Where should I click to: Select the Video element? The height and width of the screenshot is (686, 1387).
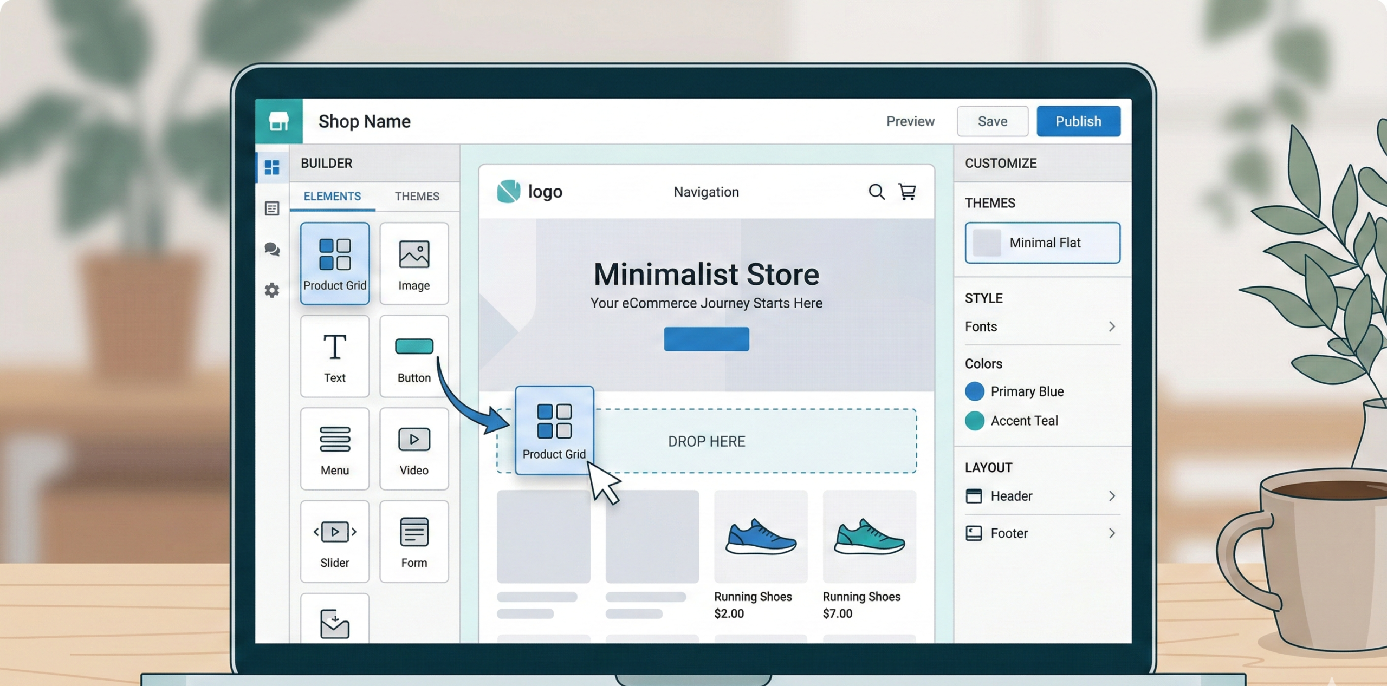click(413, 448)
